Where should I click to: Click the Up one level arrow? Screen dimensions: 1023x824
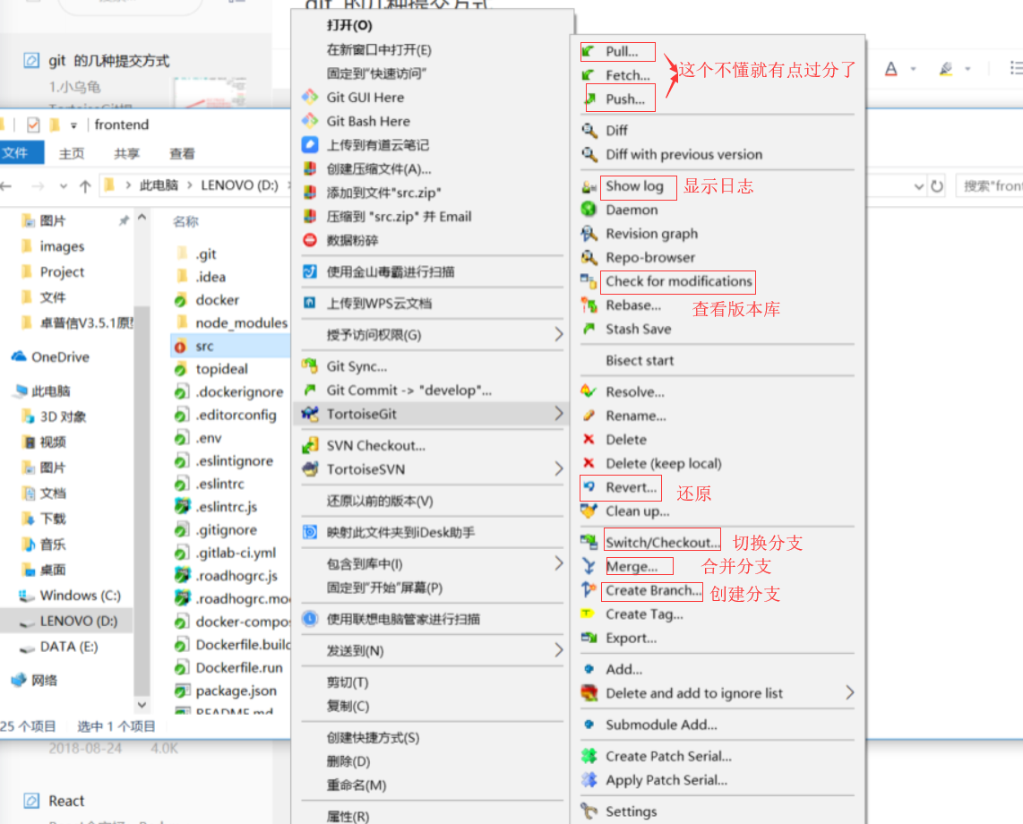85,186
